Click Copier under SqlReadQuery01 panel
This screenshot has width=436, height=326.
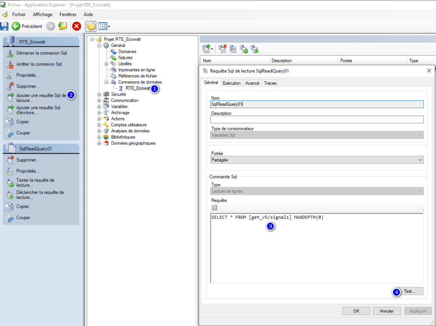click(x=23, y=206)
